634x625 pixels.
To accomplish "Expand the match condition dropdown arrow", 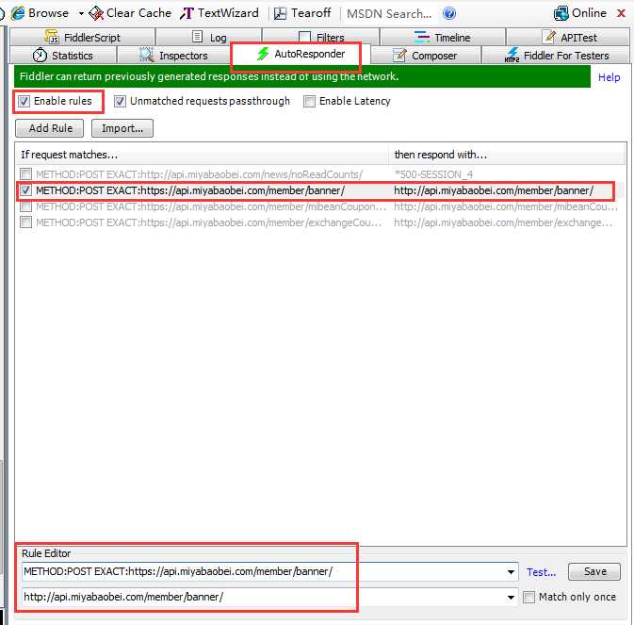I will coord(512,572).
